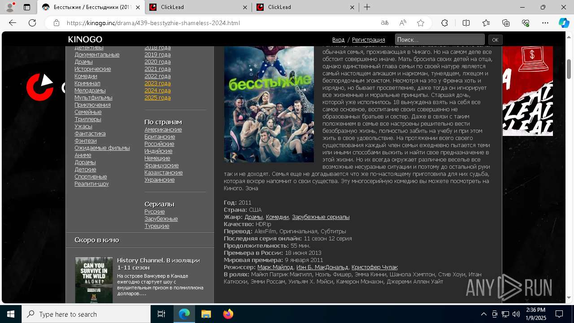This screenshot has width=574, height=323.
Task: Open collections icon in toolbar
Action: [506, 23]
